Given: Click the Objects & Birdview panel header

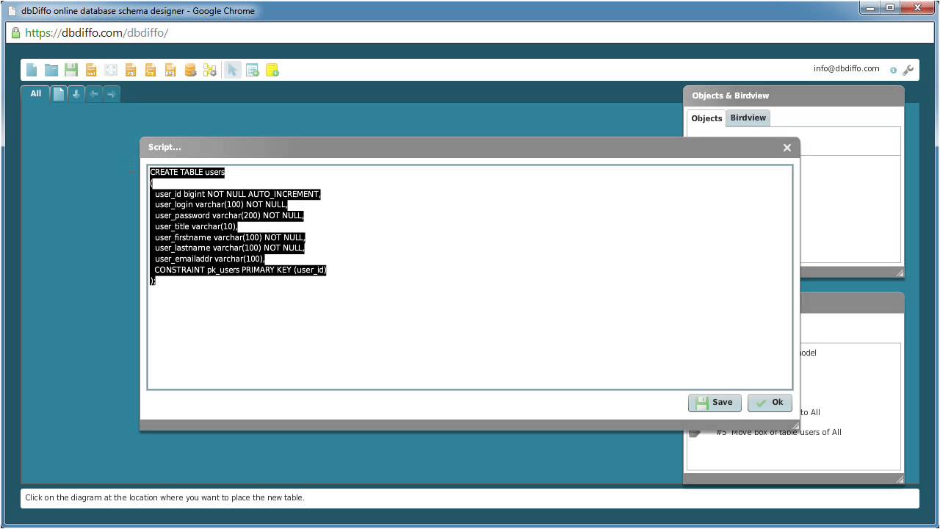Looking at the screenshot, I should pos(794,96).
